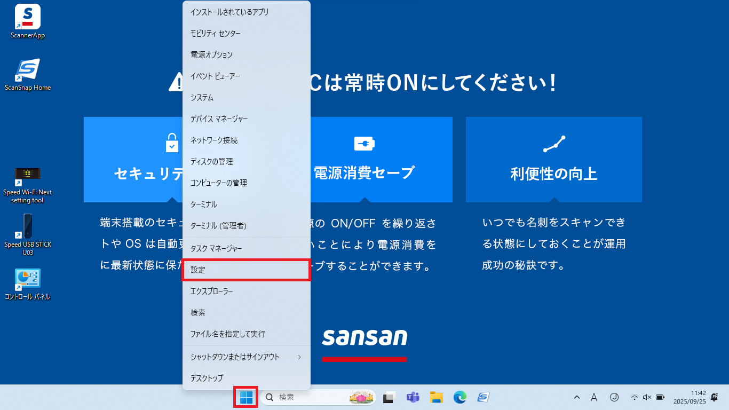729x410 pixels.
Task: Click the Windows Start button
Action: point(246,397)
